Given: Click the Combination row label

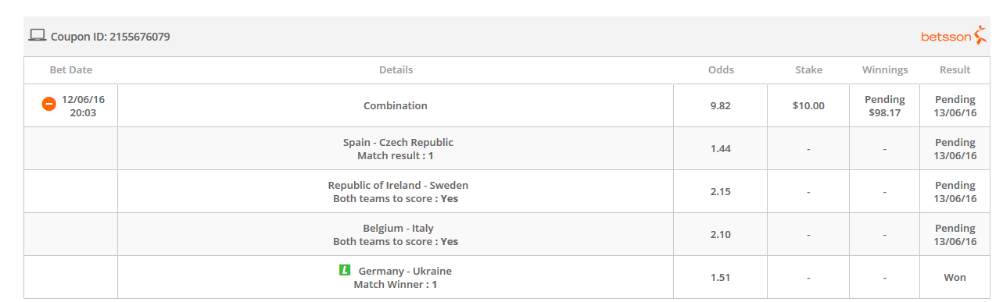Looking at the screenshot, I should coord(396,106).
